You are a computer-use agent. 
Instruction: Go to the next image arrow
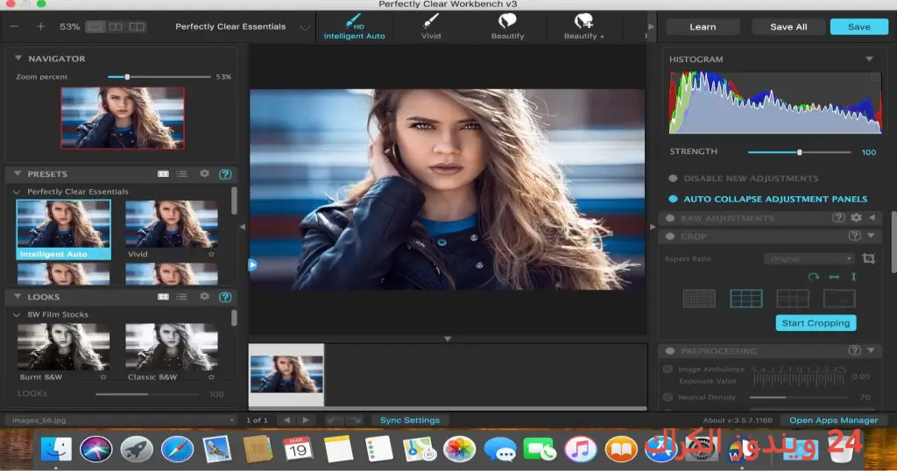pos(306,420)
